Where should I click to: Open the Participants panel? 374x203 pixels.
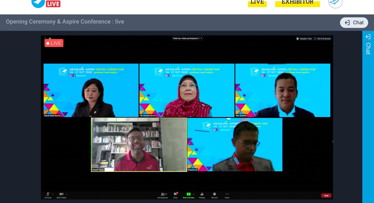point(163,195)
